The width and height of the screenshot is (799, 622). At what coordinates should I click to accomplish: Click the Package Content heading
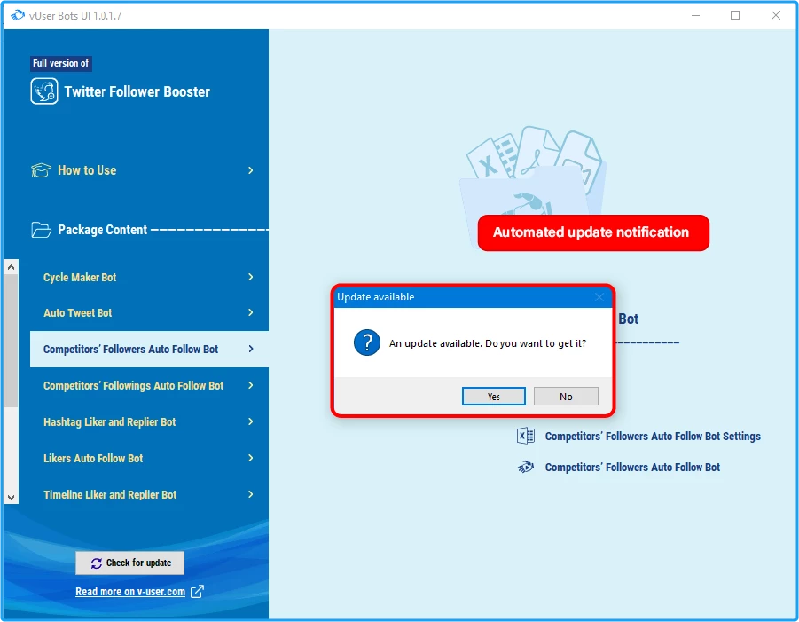pyautogui.click(x=102, y=230)
